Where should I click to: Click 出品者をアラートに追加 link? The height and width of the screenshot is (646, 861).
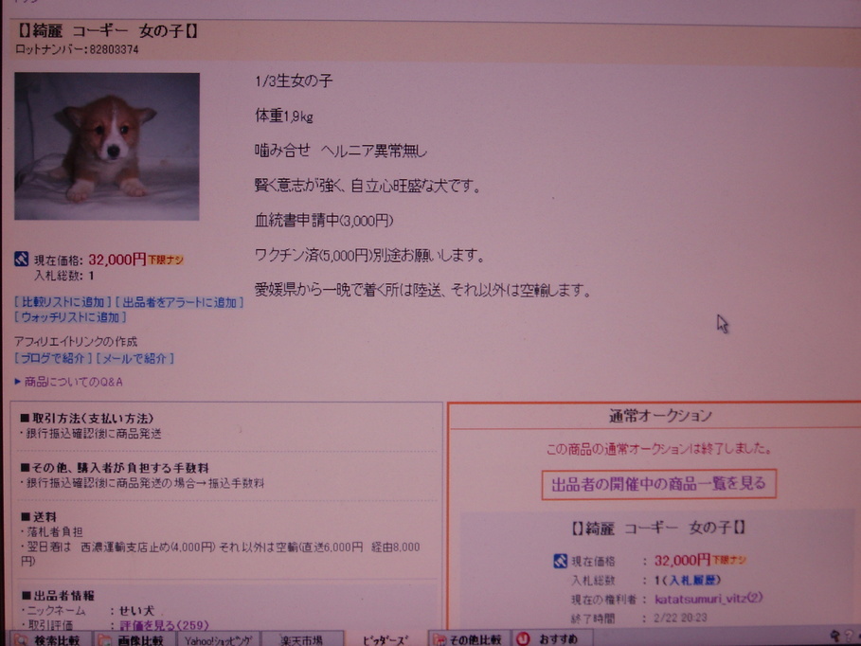[x=180, y=302]
